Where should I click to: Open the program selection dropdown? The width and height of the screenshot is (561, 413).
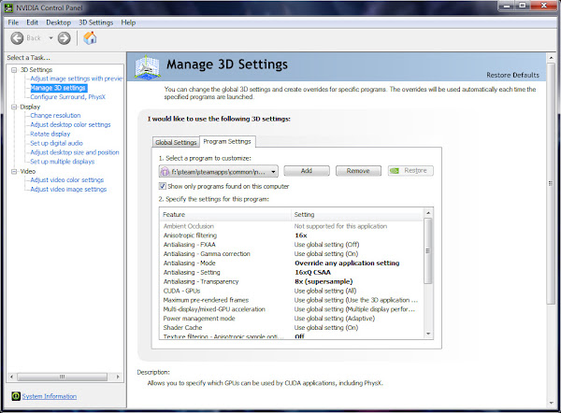coord(218,172)
